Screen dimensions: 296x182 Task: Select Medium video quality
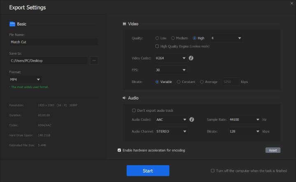pos(173,38)
